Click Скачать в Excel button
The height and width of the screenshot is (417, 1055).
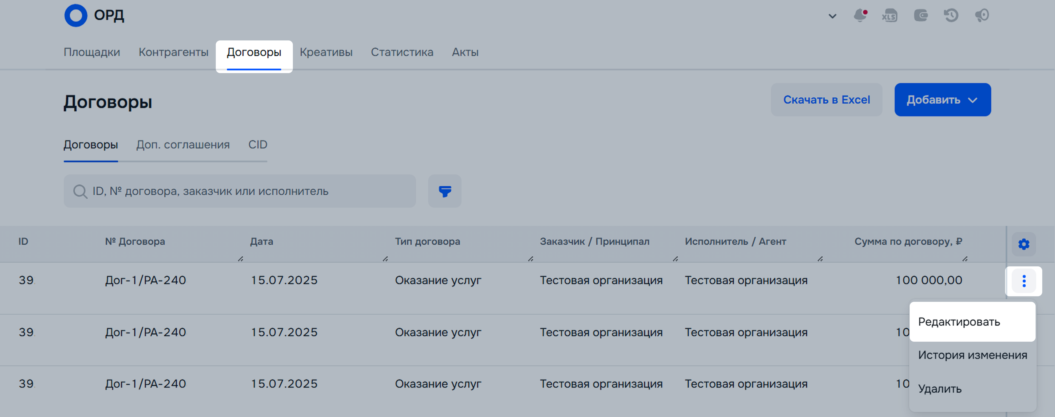tap(826, 100)
